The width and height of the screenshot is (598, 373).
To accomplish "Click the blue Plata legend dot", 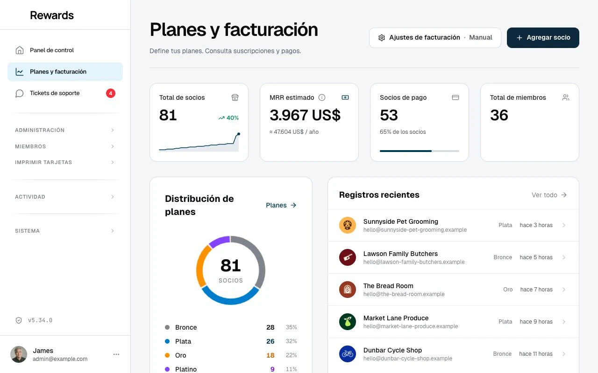I will tap(167, 341).
